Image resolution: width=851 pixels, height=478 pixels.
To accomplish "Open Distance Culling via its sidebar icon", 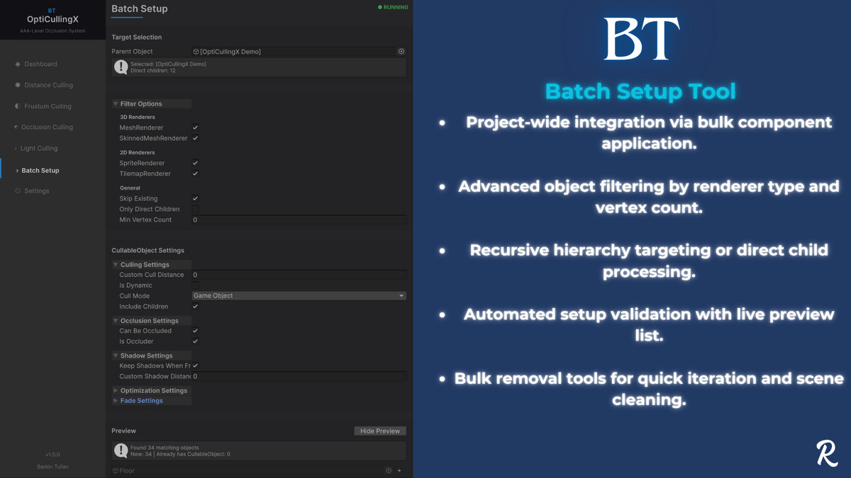I will 16,85.
